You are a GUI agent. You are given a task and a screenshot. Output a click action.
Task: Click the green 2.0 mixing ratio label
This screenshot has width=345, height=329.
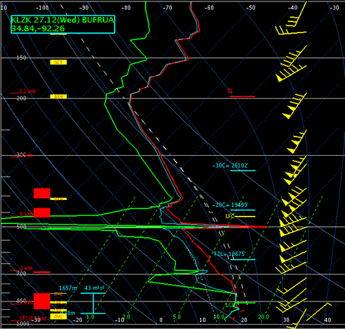[126, 317]
